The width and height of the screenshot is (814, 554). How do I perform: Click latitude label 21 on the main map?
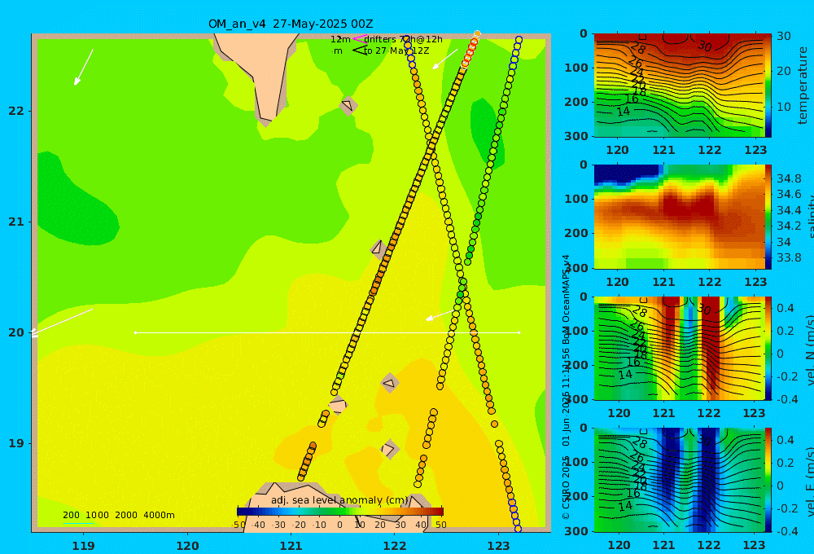pos(16,222)
